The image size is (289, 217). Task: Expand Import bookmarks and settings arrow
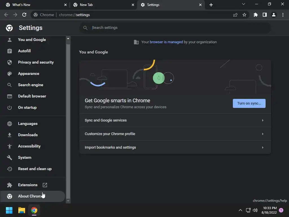pos(263,147)
